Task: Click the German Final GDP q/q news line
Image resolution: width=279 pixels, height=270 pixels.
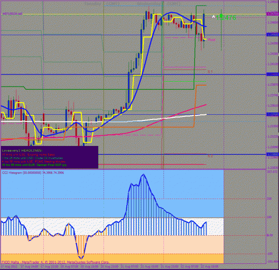Action: 34,165
